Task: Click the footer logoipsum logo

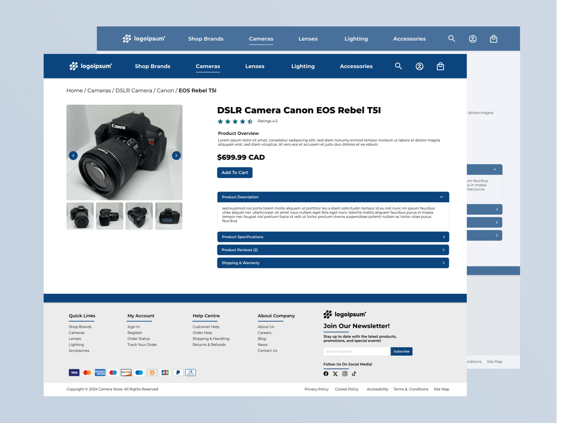Action: (345, 314)
